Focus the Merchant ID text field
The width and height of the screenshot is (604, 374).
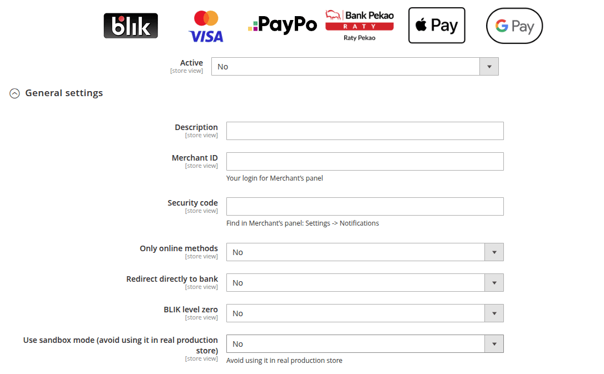(x=365, y=162)
